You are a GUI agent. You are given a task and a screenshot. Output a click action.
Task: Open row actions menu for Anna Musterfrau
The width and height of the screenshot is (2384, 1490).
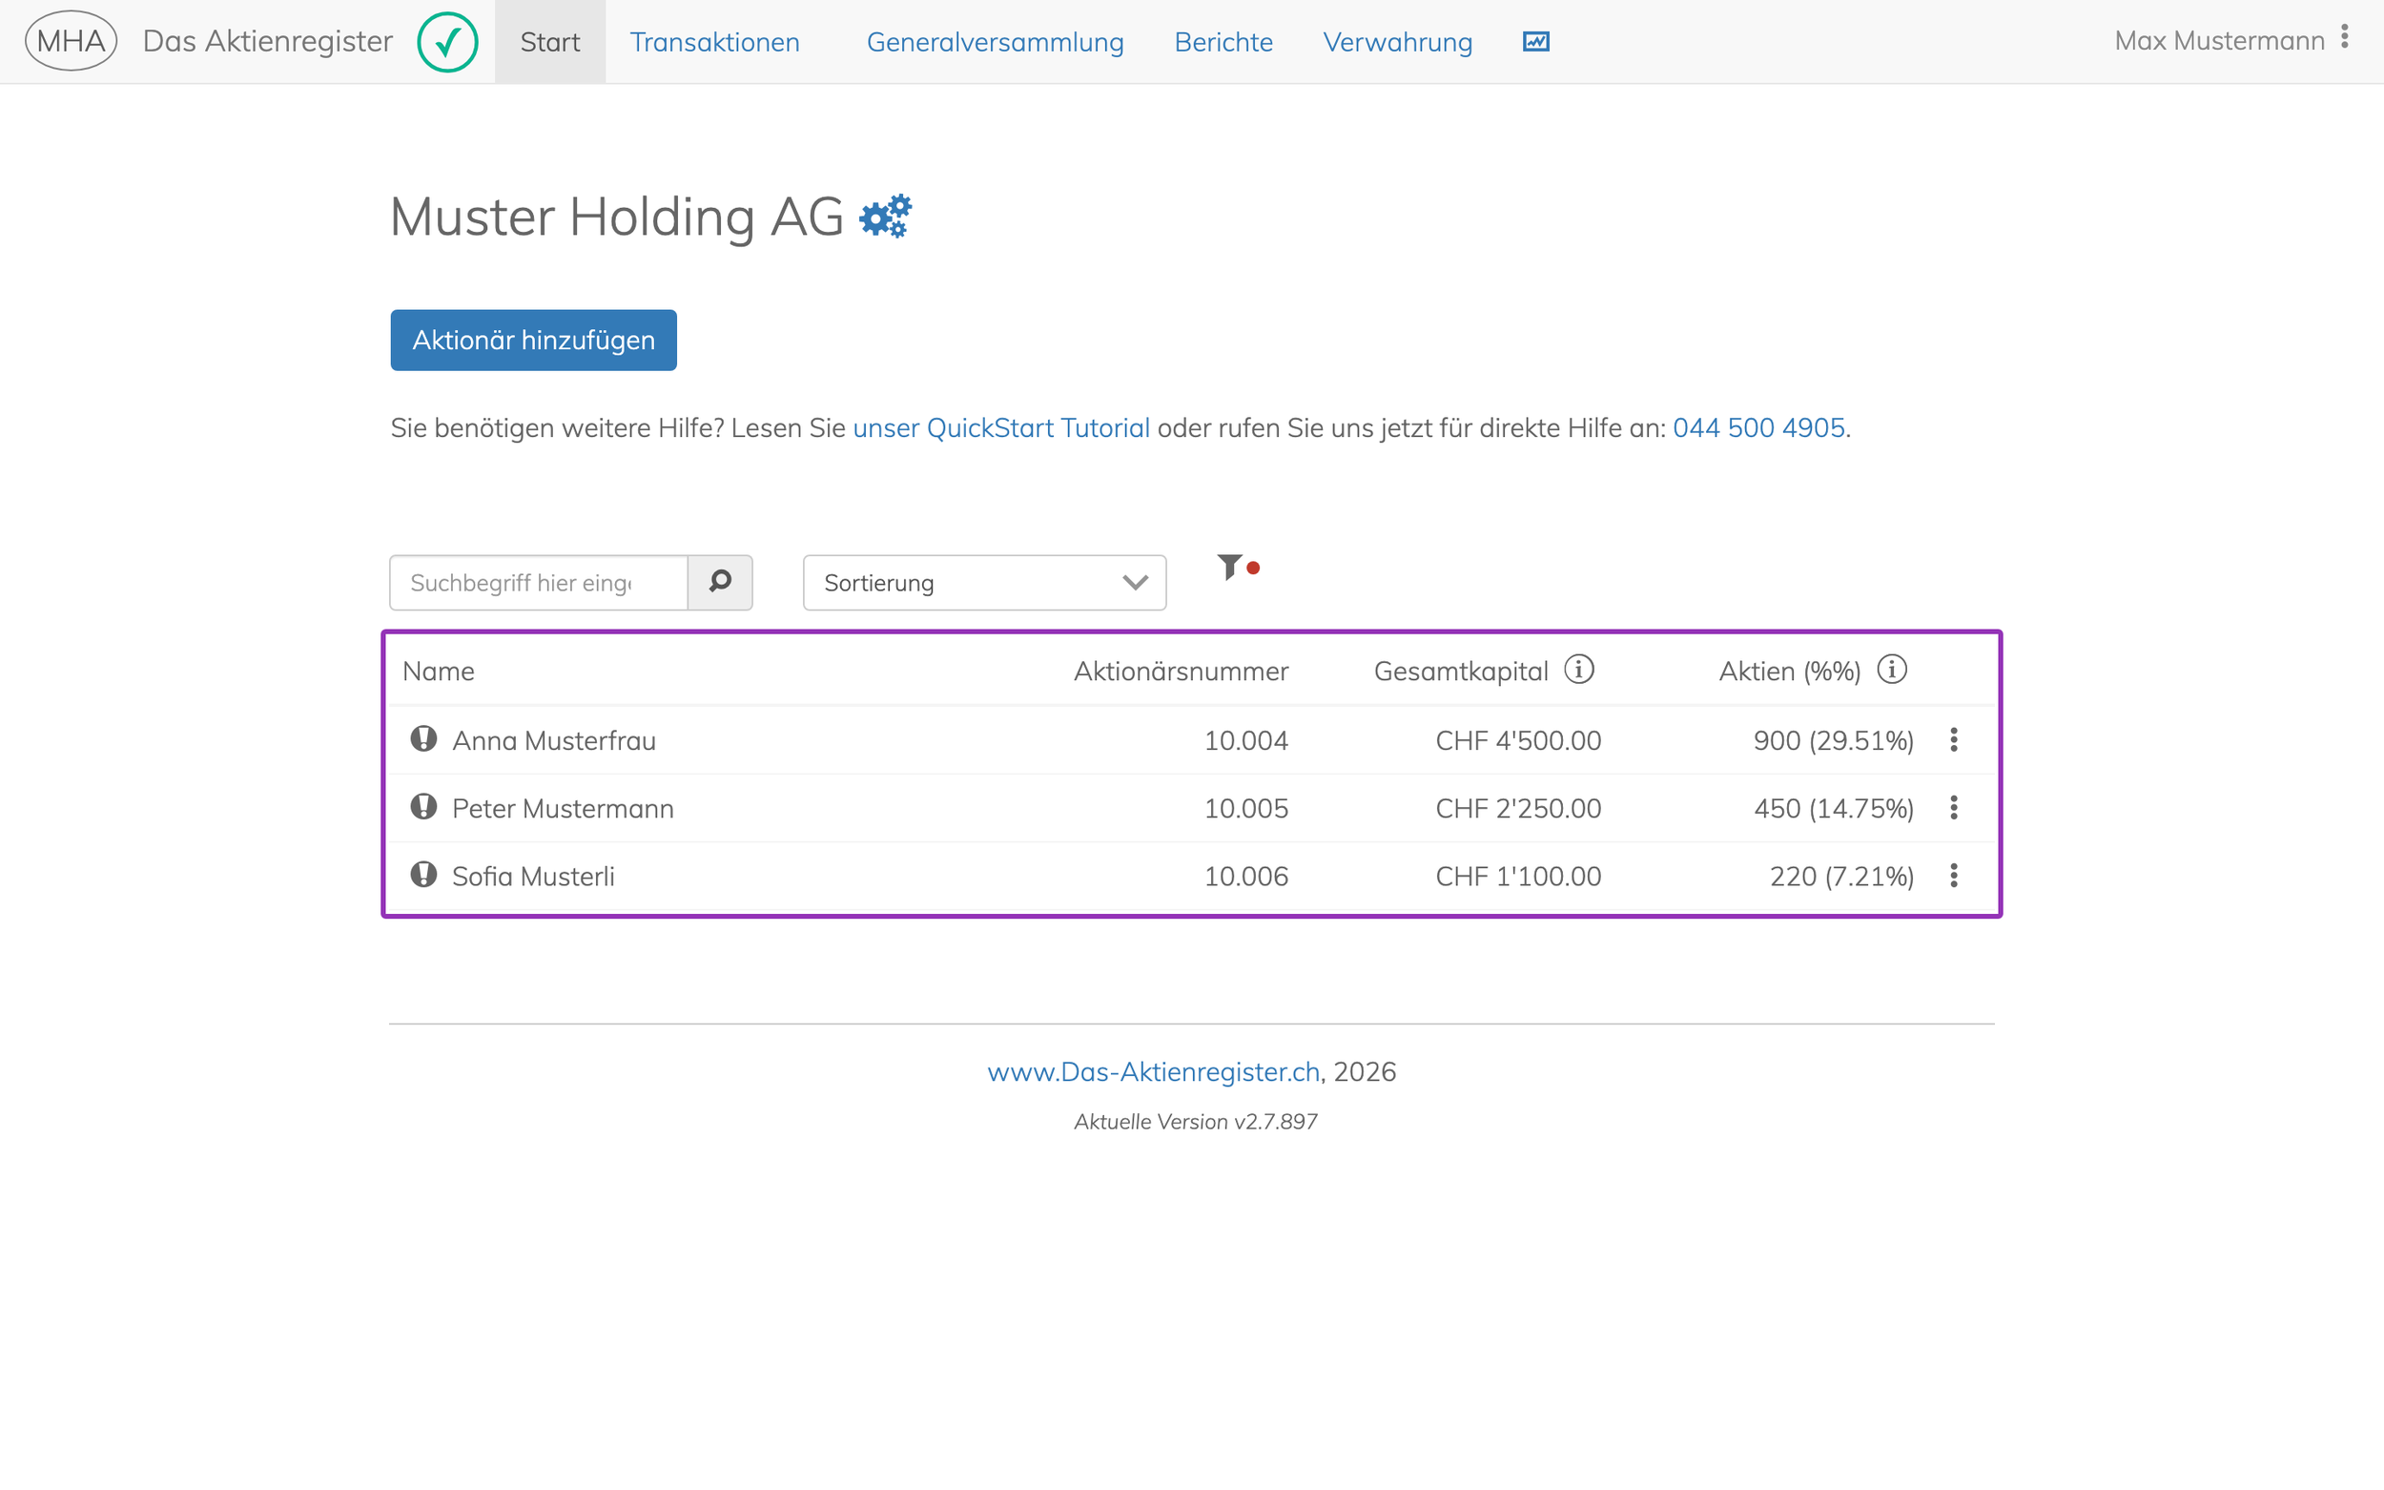(1954, 739)
